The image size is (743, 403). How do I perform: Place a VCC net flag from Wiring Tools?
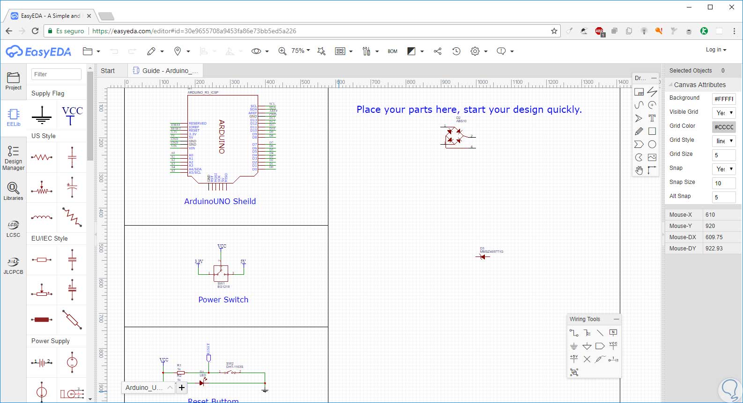613,346
